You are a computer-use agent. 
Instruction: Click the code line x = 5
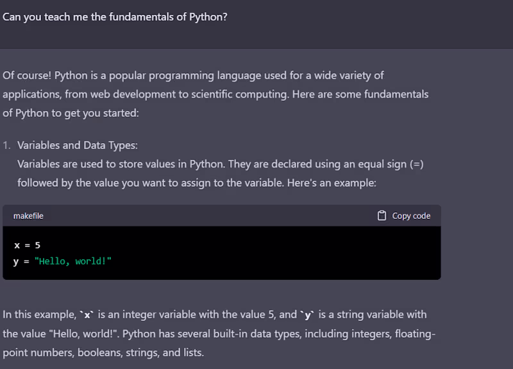27,245
